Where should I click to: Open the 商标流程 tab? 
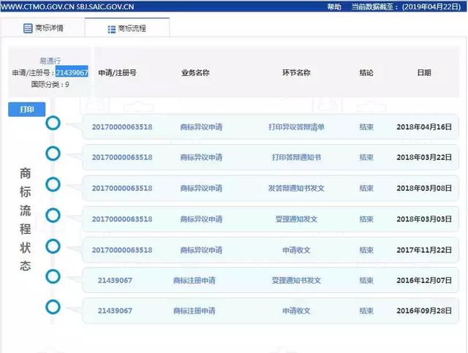pos(127,29)
